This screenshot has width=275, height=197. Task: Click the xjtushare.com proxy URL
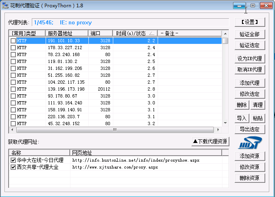(115, 167)
